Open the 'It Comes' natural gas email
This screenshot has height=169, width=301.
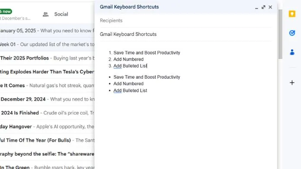tap(47, 85)
